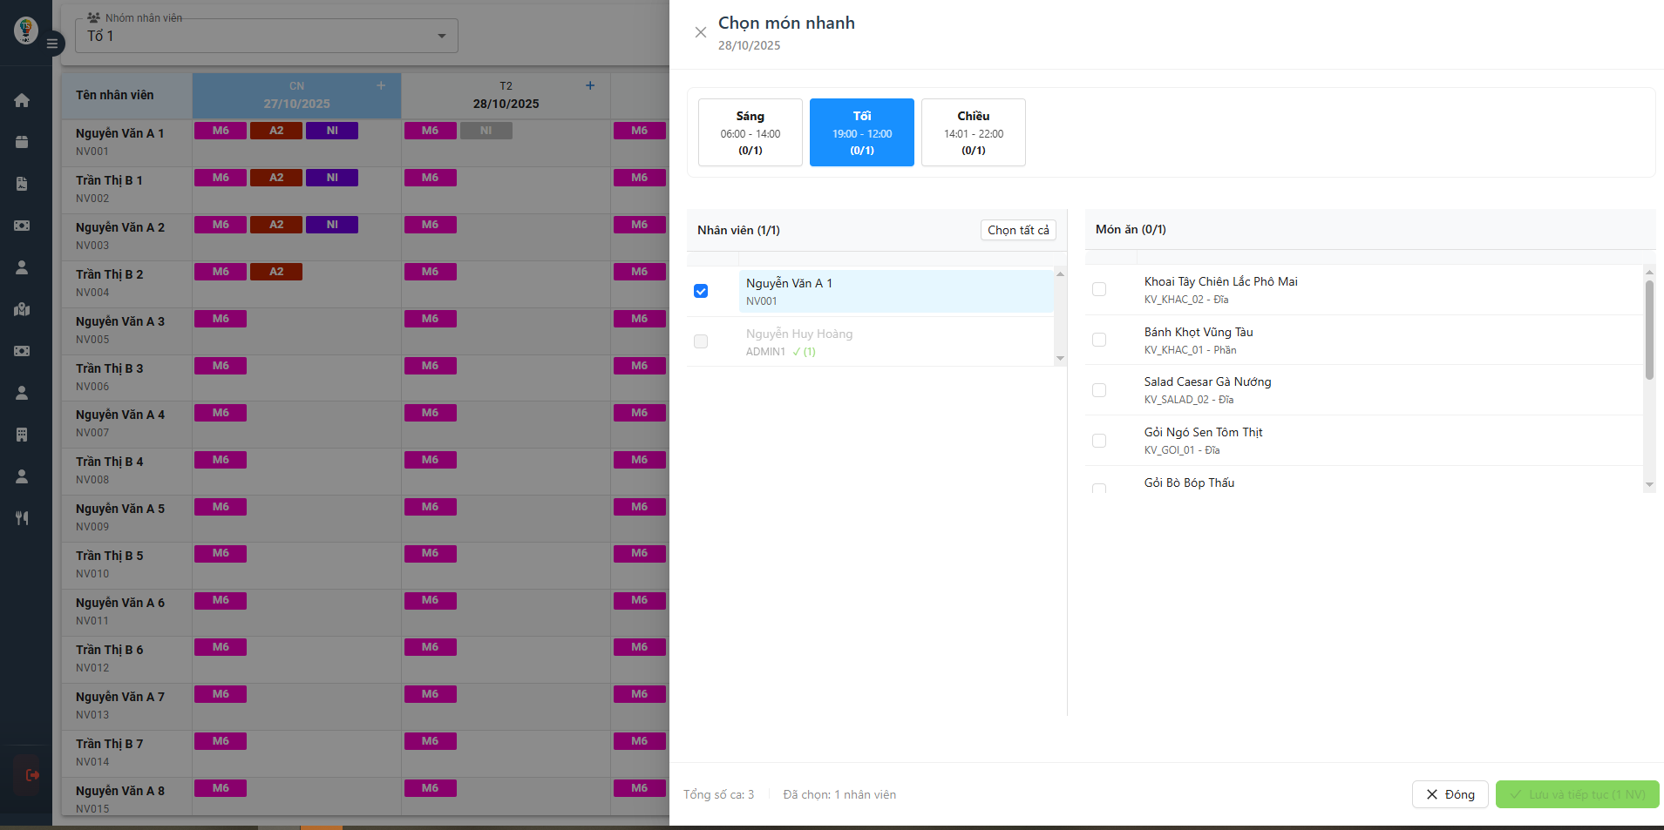Click the box package icon in sidebar
Viewport: 1664px width, 830px height.
tap(22, 142)
